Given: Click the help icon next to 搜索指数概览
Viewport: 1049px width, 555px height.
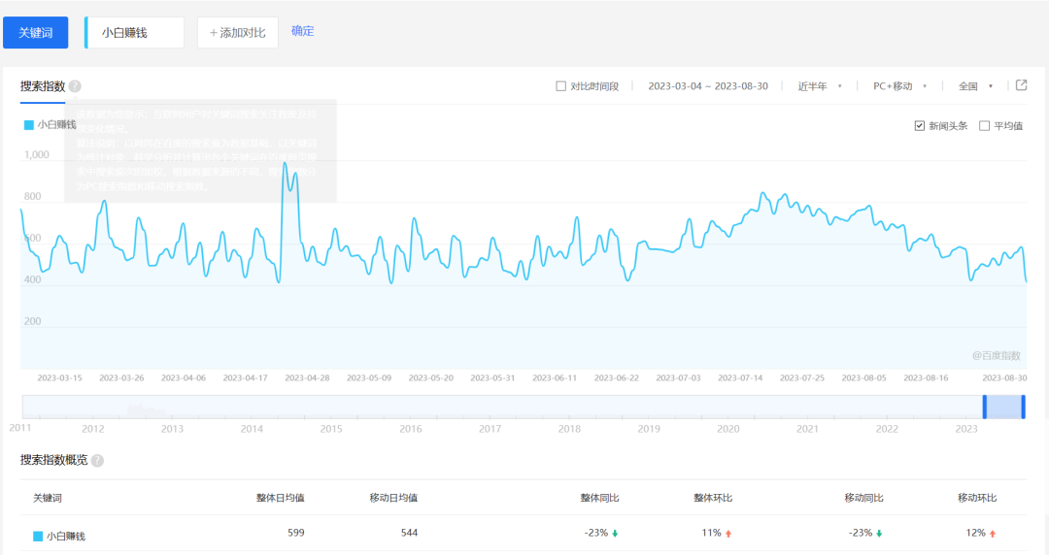Looking at the screenshot, I should pyautogui.click(x=97, y=461).
